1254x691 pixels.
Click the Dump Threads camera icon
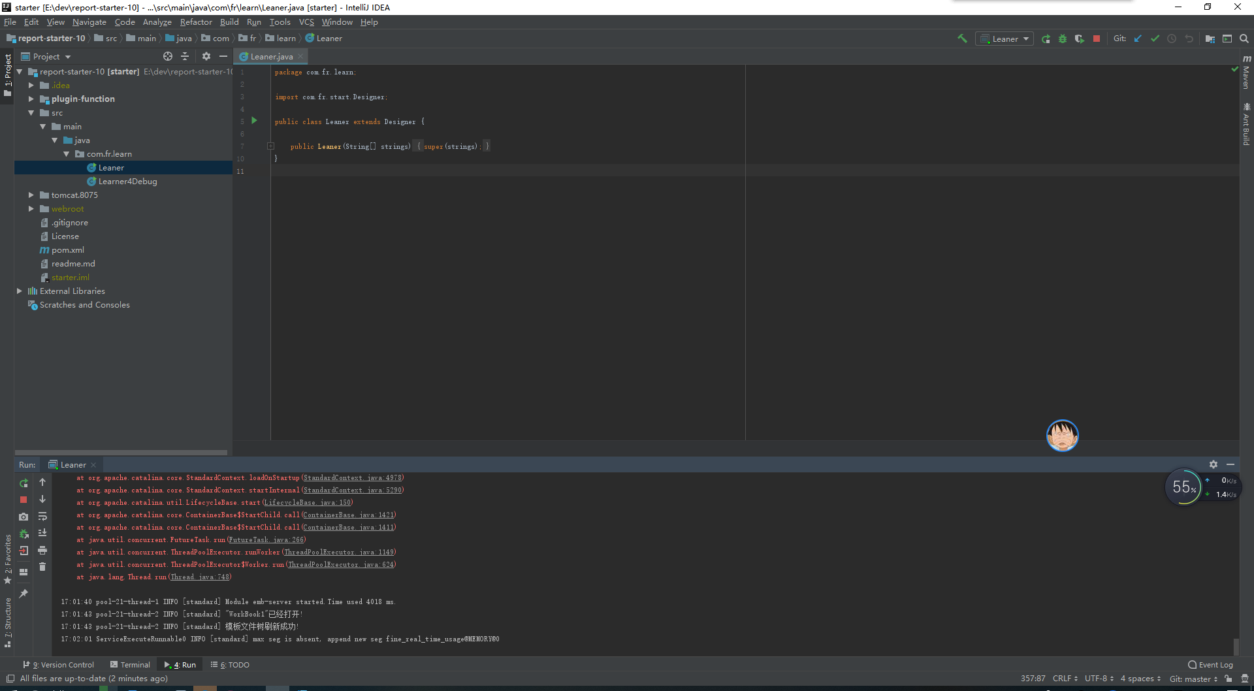coord(24,517)
